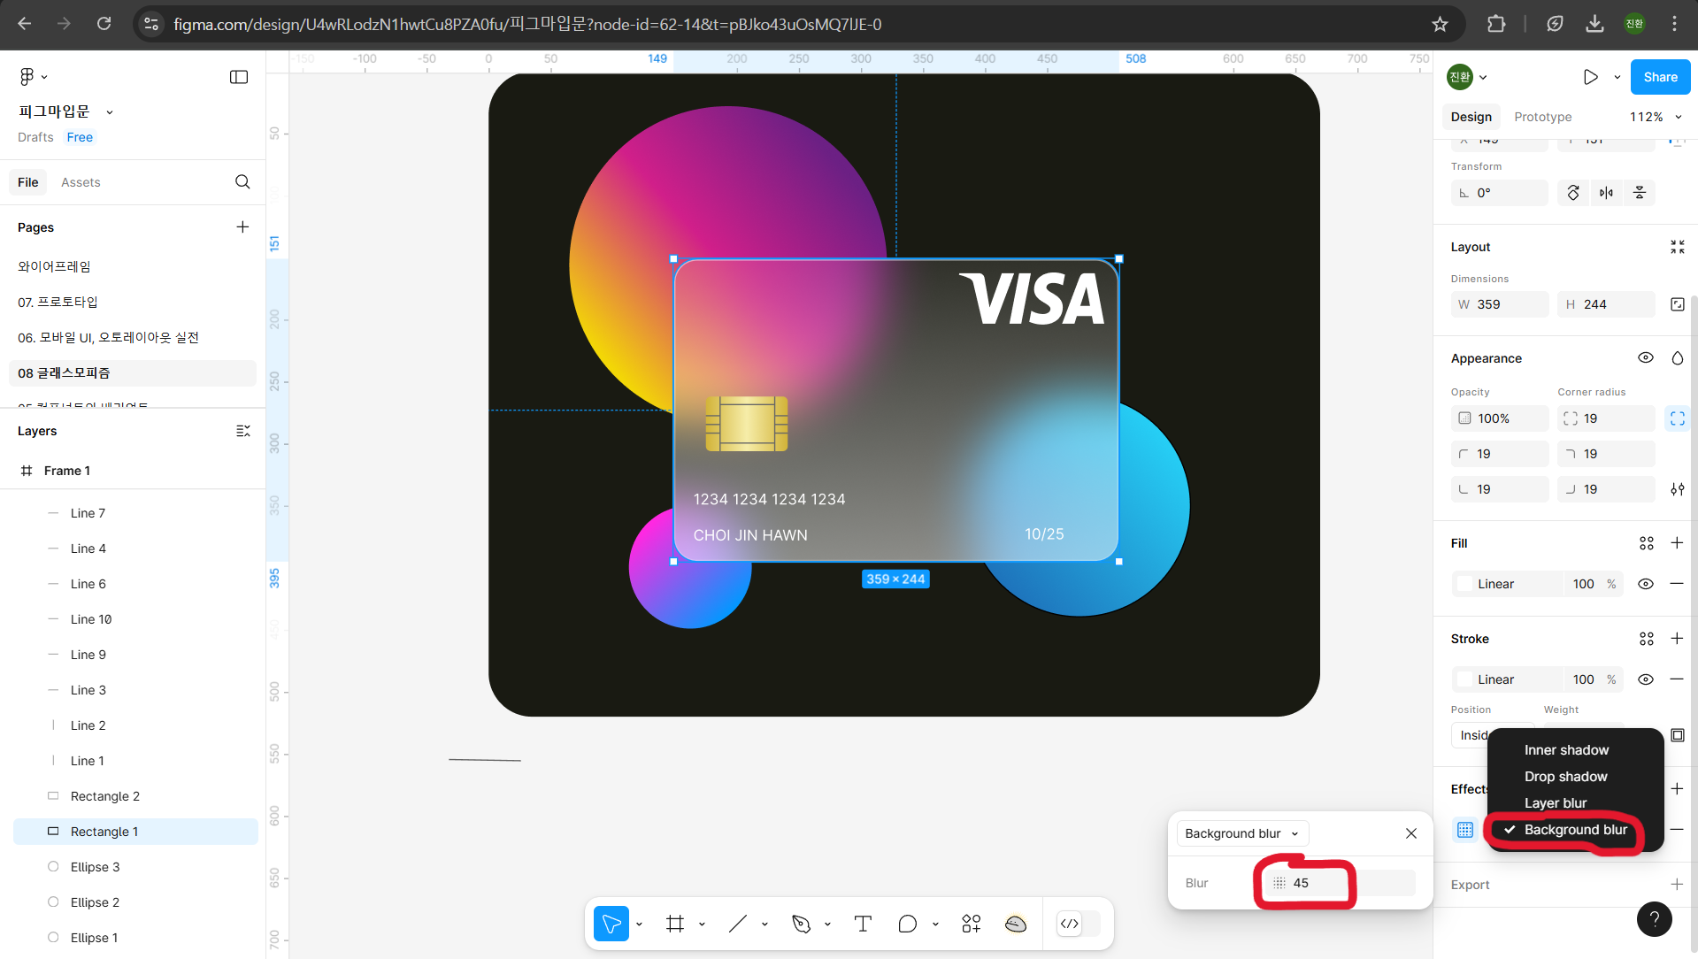The height and width of the screenshot is (959, 1698).
Task: Open the Actions components tool
Action: point(972,924)
